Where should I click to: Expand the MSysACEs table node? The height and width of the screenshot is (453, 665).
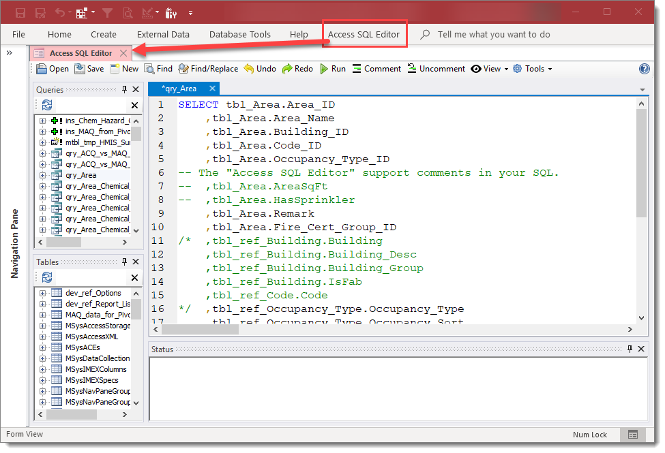pyautogui.click(x=42, y=348)
